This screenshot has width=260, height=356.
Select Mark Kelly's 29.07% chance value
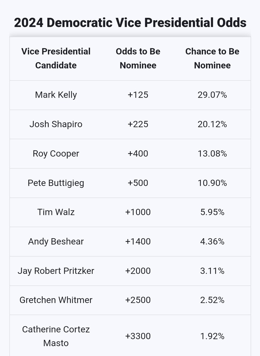212,95
